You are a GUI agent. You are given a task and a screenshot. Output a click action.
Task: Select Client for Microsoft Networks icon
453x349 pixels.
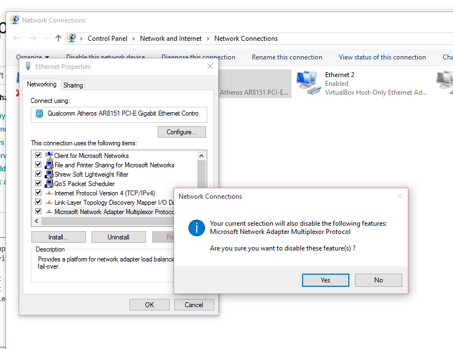point(49,155)
